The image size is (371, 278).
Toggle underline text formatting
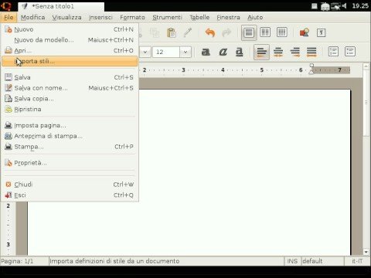point(240,52)
